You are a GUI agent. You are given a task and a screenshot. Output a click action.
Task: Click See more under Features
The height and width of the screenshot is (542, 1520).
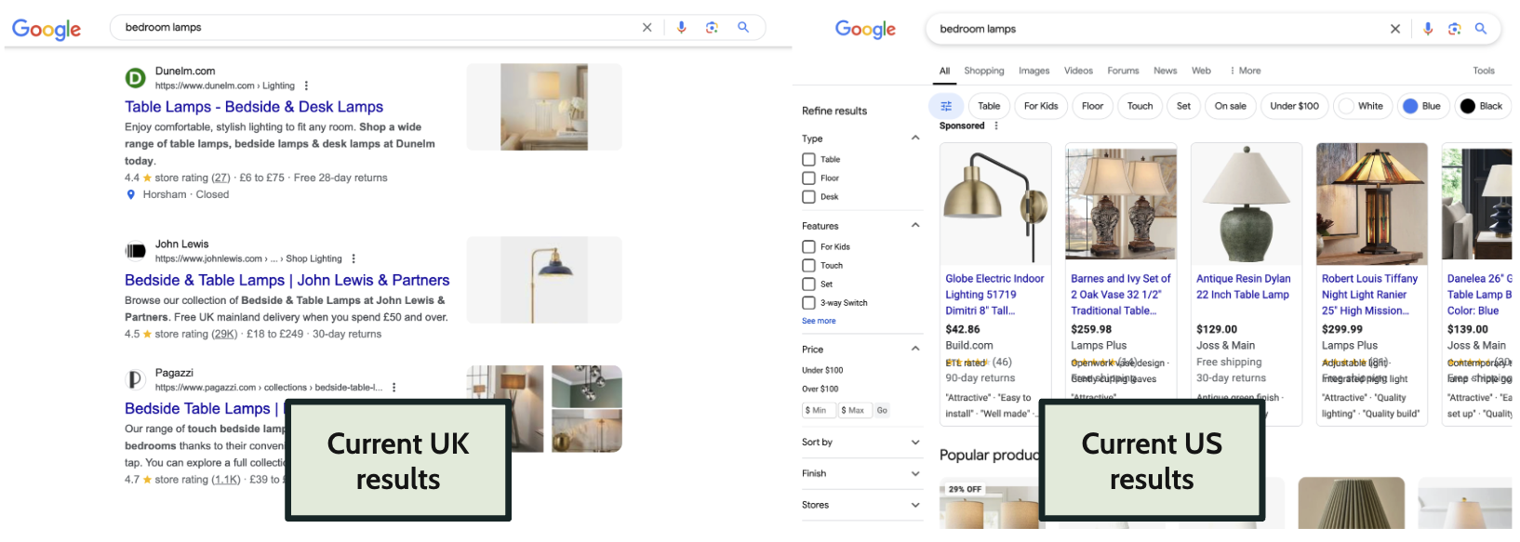(x=819, y=321)
